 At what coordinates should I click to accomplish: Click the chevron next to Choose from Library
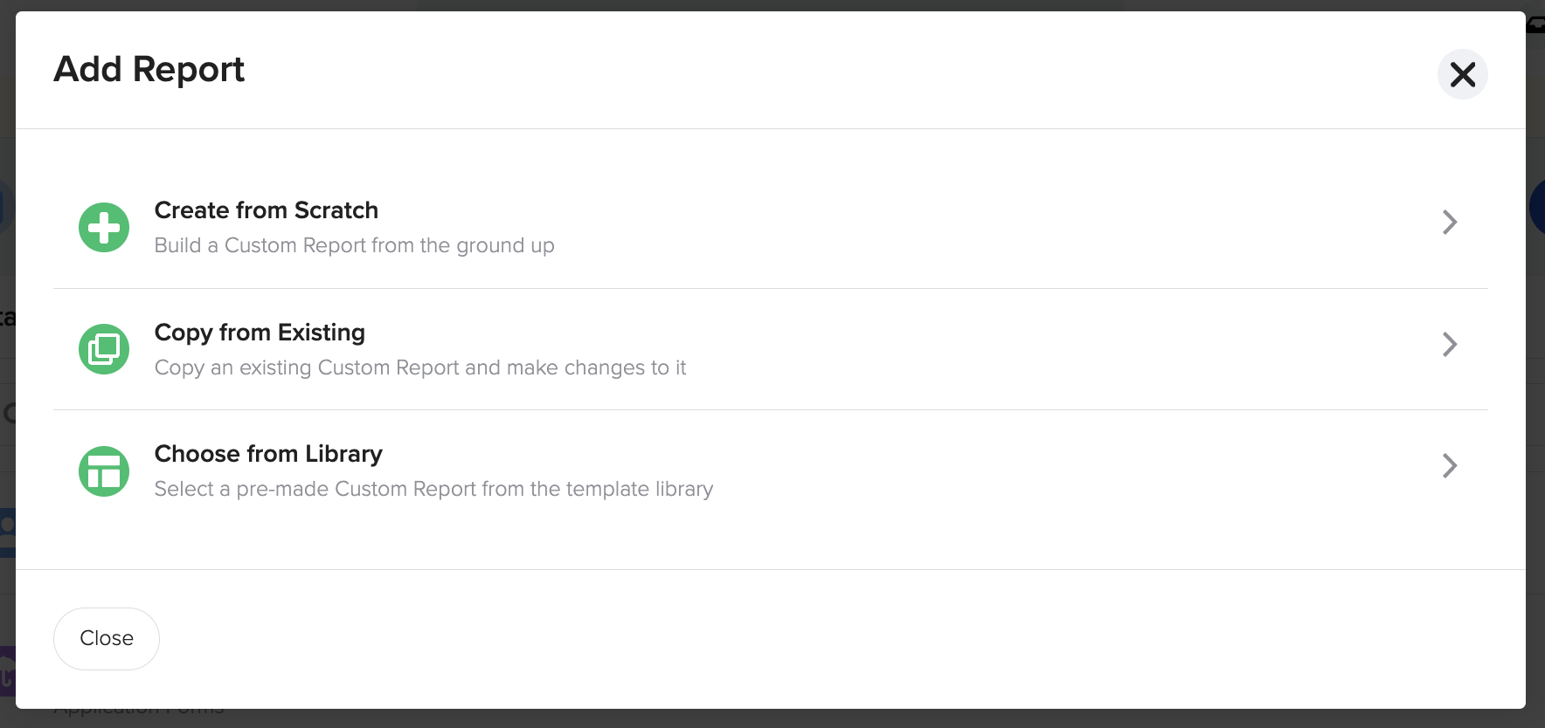pos(1449,466)
